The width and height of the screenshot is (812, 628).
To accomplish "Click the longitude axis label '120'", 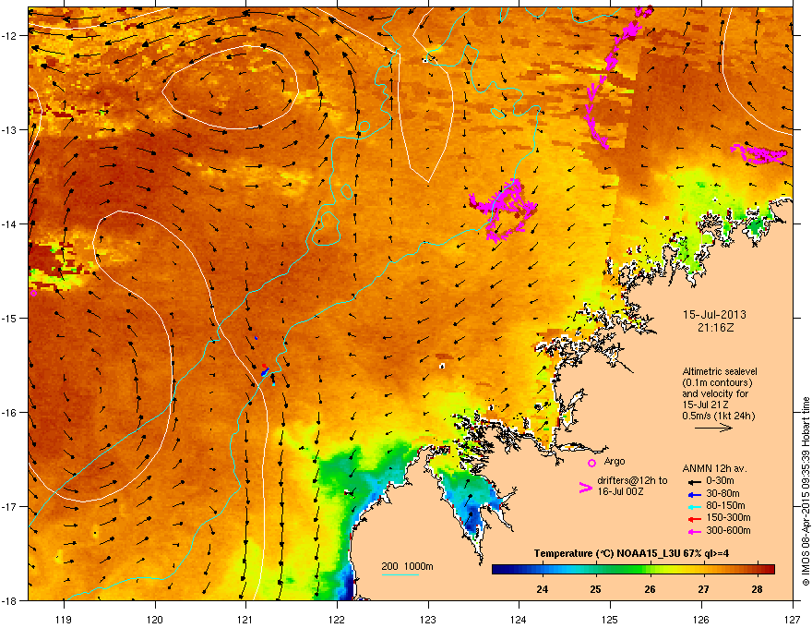I will pyautogui.click(x=155, y=620).
